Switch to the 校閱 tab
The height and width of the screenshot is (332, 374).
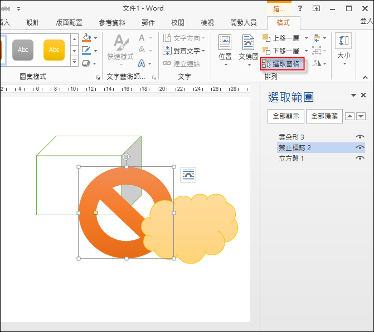coord(178,23)
